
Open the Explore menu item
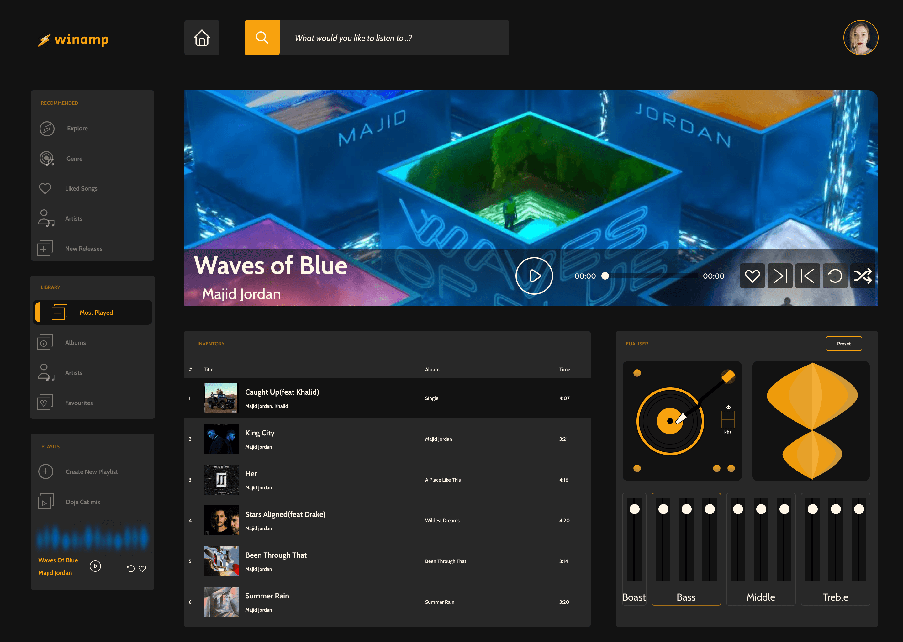click(77, 129)
